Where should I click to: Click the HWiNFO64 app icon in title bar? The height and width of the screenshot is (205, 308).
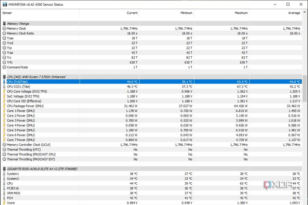[x=5, y=4]
